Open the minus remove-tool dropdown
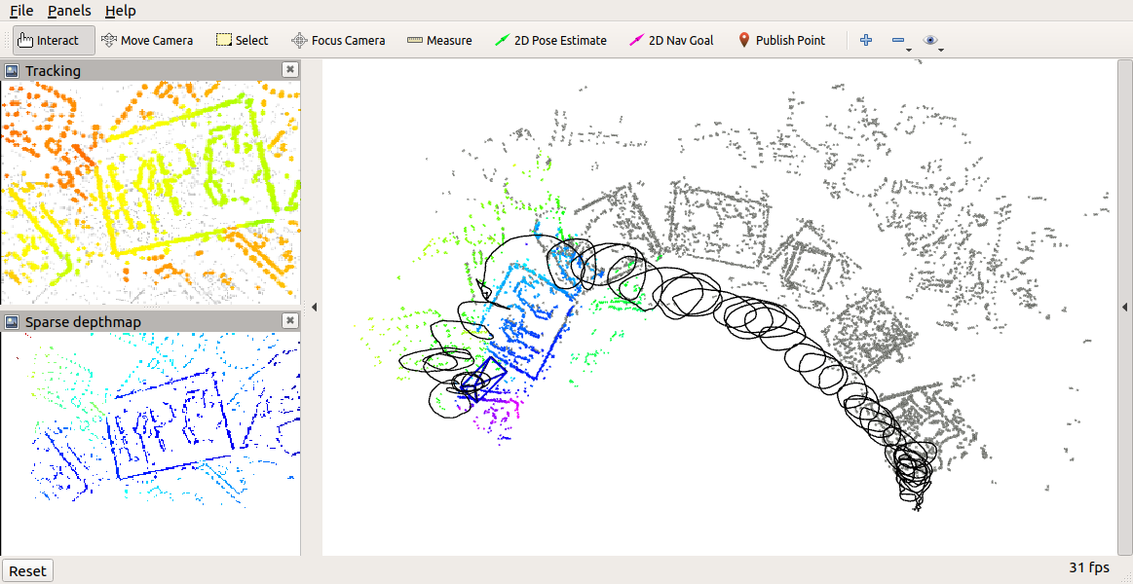The height and width of the screenshot is (584, 1133). point(900,42)
